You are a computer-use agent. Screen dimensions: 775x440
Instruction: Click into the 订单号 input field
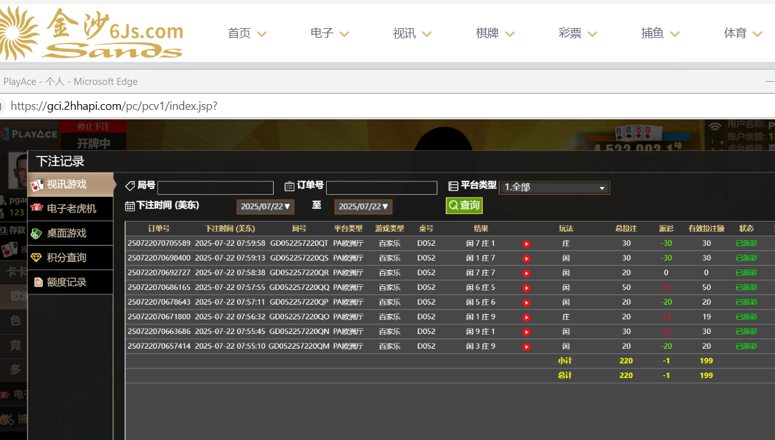381,188
